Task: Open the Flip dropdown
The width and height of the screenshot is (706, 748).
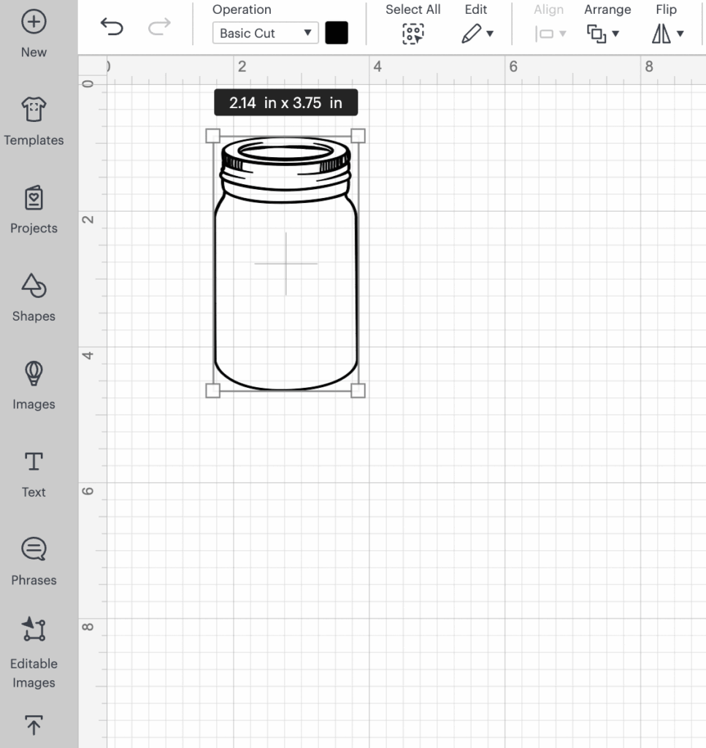Action: tap(667, 33)
